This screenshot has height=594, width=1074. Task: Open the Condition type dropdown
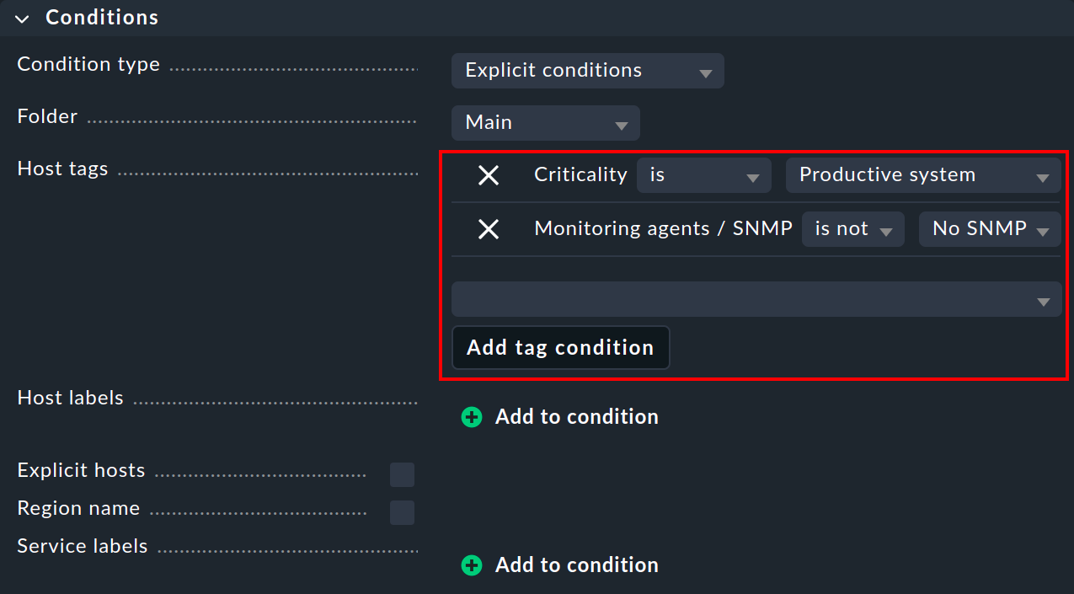click(x=587, y=71)
